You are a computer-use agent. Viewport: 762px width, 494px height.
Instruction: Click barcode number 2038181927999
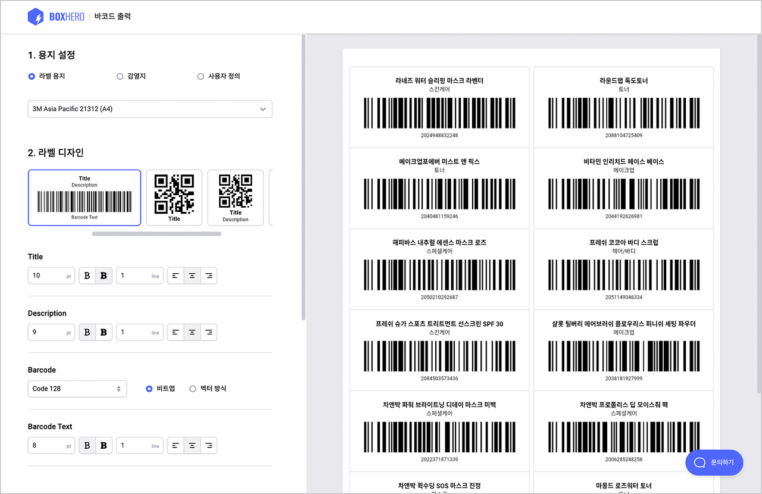(623, 379)
